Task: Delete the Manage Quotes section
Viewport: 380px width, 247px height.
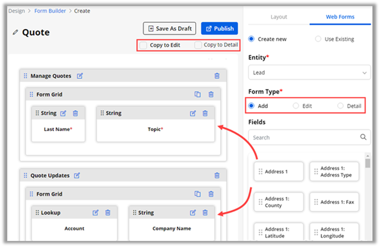Action: (x=217, y=76)
